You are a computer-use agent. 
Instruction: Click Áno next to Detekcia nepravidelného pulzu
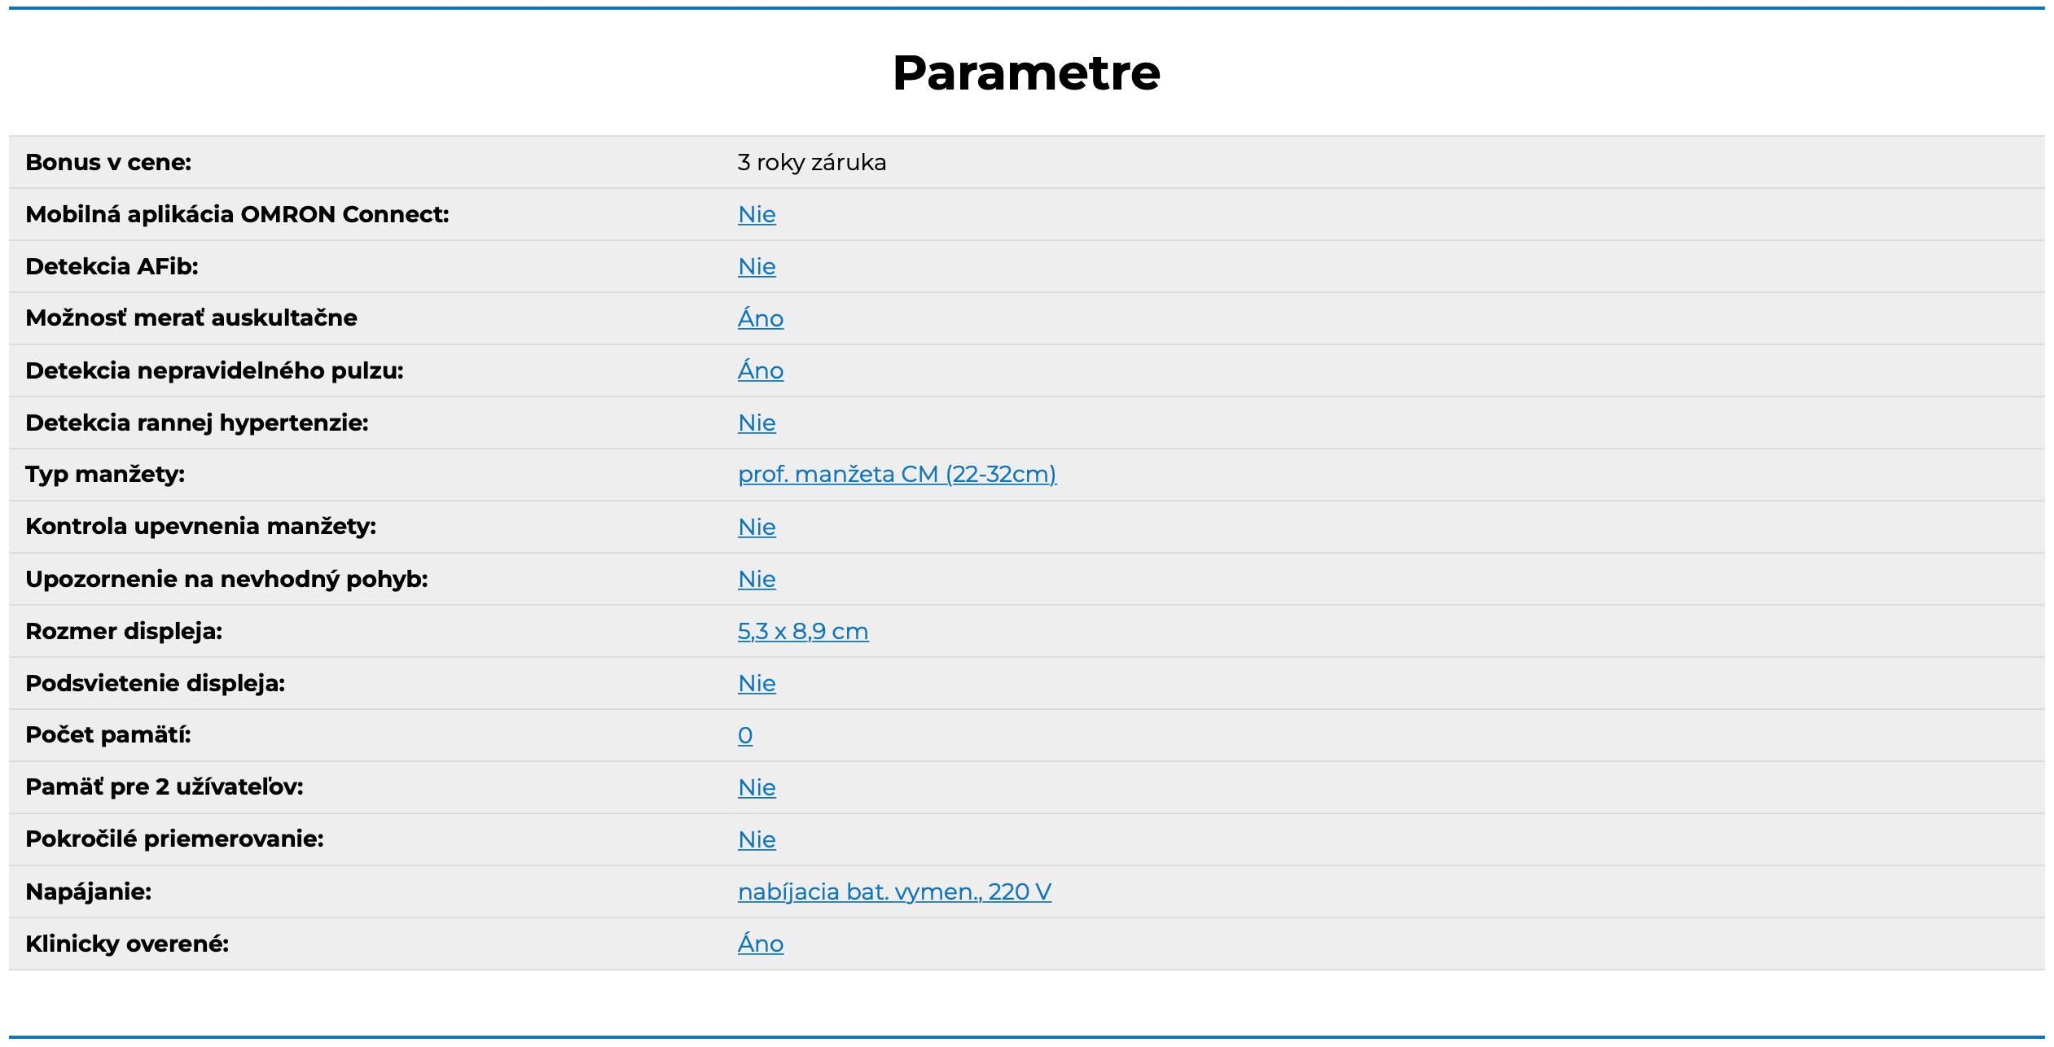761,370
